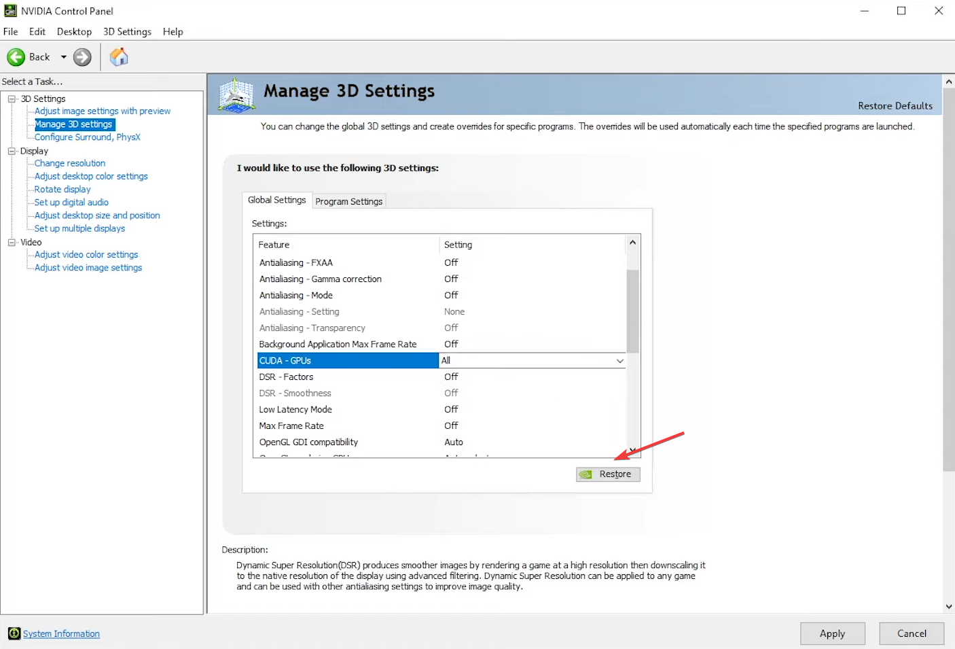955x649 pixels.
Task: Select the Antialiasing - Mode row
Action: (441, 296)
